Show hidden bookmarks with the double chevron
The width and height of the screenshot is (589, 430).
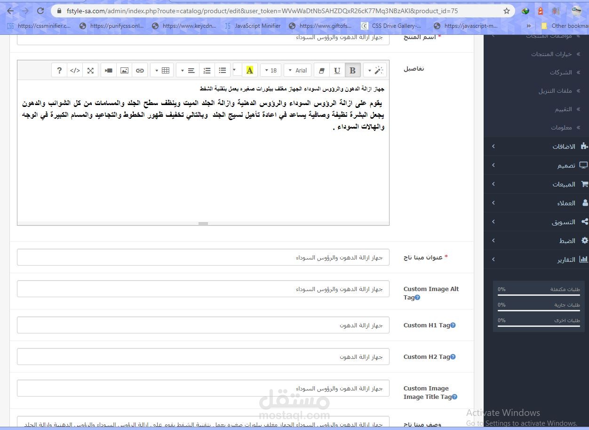[x=529, y=26]
